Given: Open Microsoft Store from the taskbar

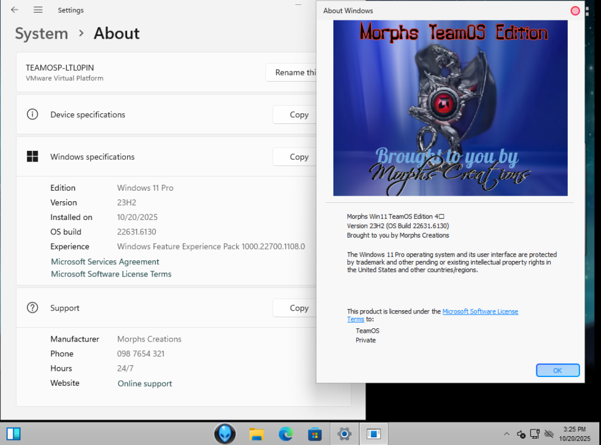Looking at the screenshot, I should click(x=315, y=434).
